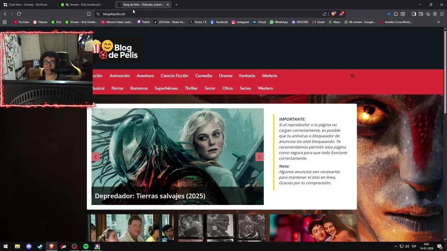Open the Windows Start menu
Image resolution: width=447 pixels, height=251 pixels.
6,246
